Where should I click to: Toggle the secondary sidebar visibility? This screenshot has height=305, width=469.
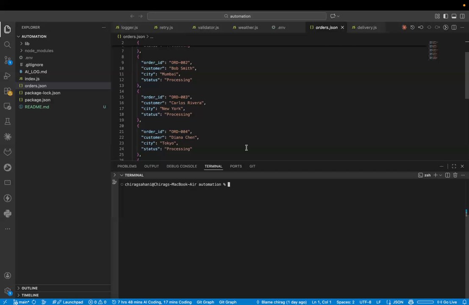click(x=462, y=16)
